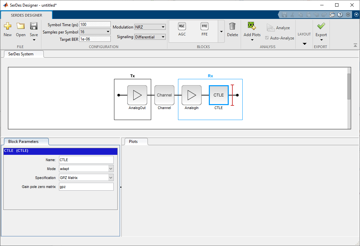Click the New file icon

click(x=8, y=26)
